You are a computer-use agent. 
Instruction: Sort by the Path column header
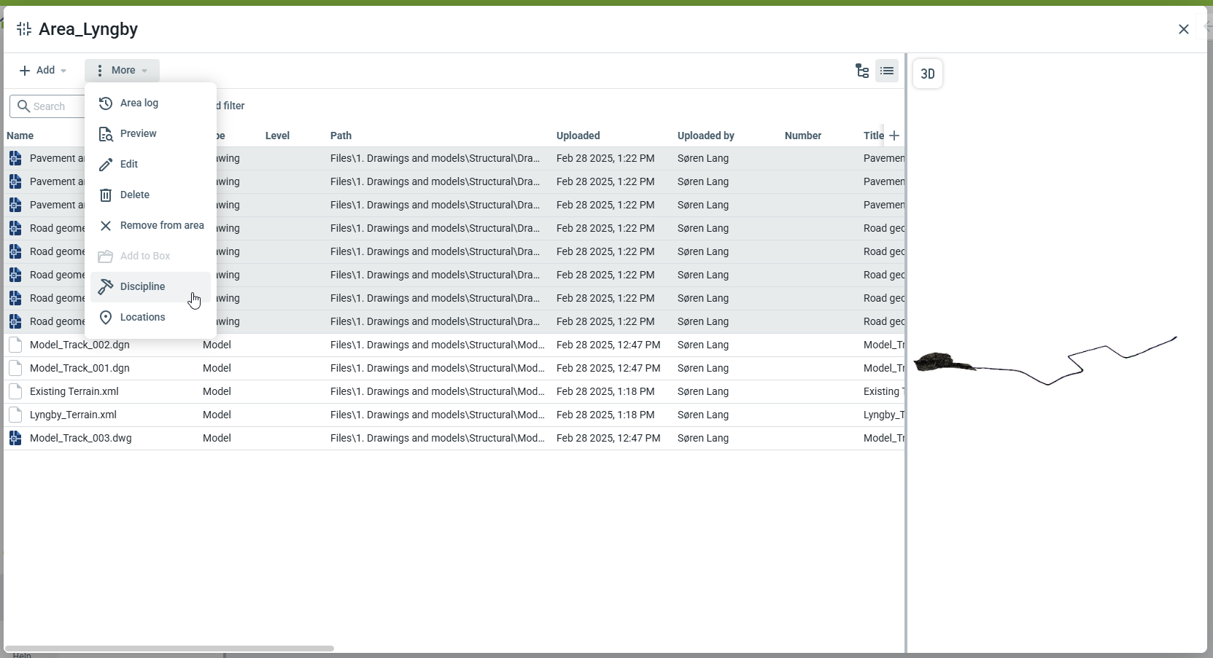(341, 136)
